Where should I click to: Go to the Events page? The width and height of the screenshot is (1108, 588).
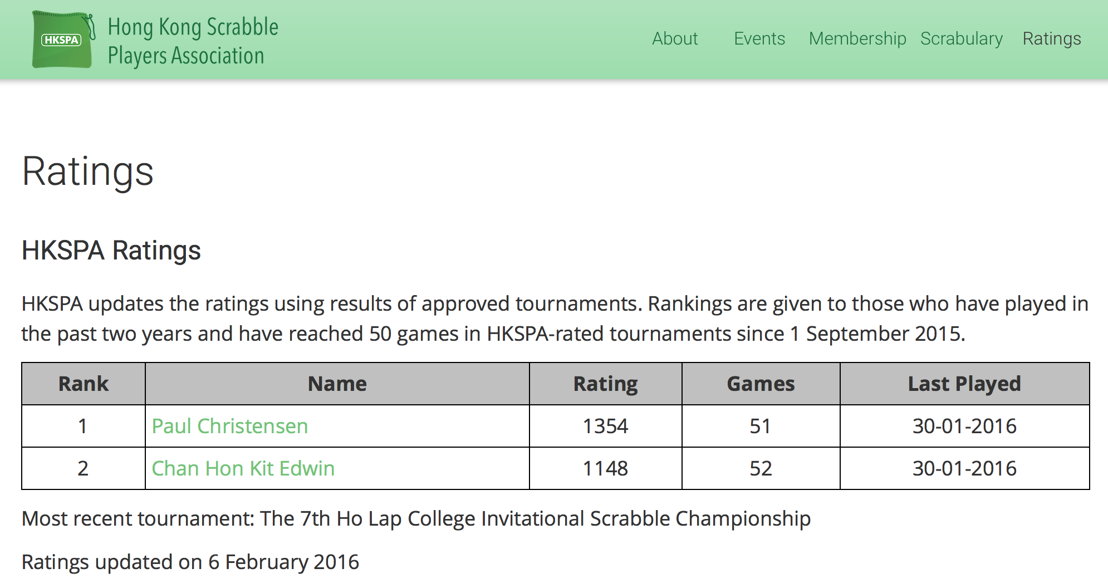(x=759, y=38)
